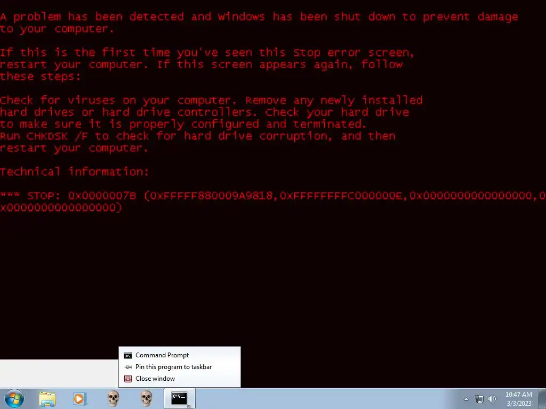Viewport: 546px width, 409px height.
Task: Open the network status tray icon
Action: coord(479,399)
